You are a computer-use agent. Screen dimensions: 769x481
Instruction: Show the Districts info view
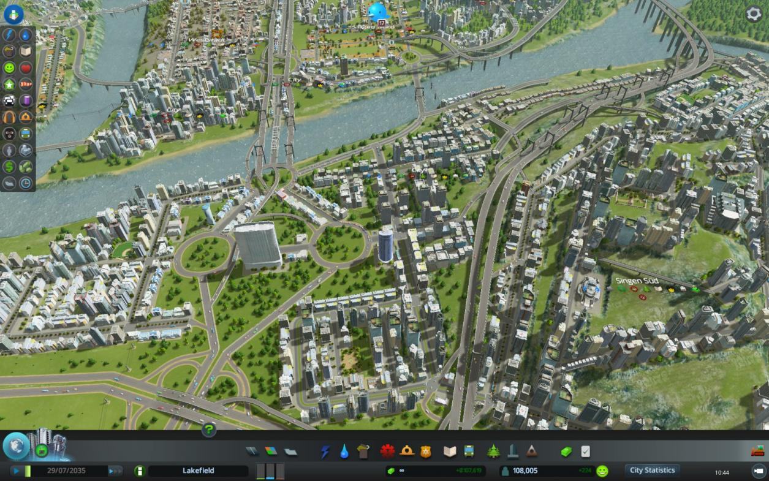[x=9, y=183]
